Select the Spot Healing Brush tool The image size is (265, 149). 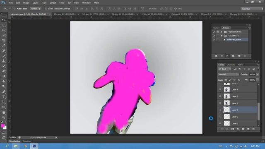[x=4, y=51]
